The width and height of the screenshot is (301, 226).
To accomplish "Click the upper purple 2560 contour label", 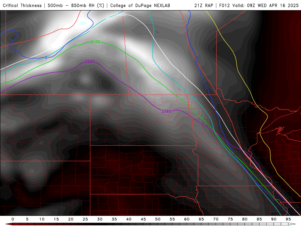I will pyautogui.click(x=90, y=61).
